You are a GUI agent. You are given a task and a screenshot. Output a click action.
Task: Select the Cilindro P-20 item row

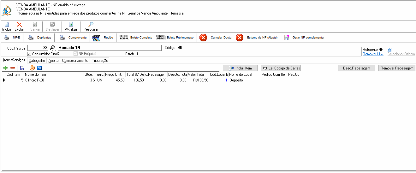[151, 80]
